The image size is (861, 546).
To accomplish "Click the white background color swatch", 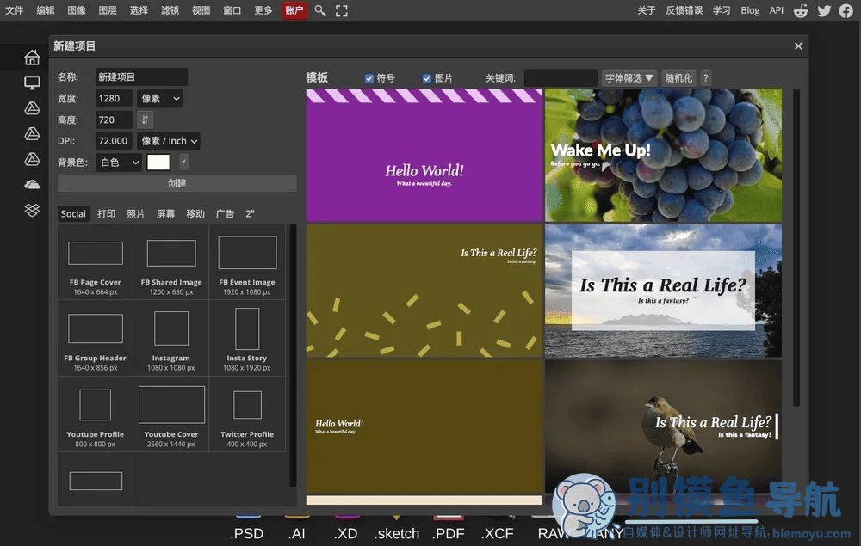I will click(158, 163).
